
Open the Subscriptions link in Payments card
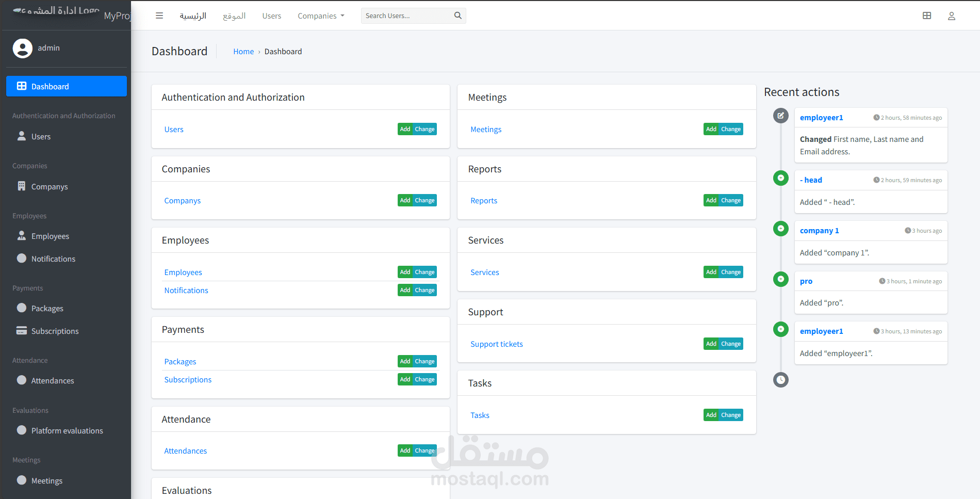coord(188,380)
